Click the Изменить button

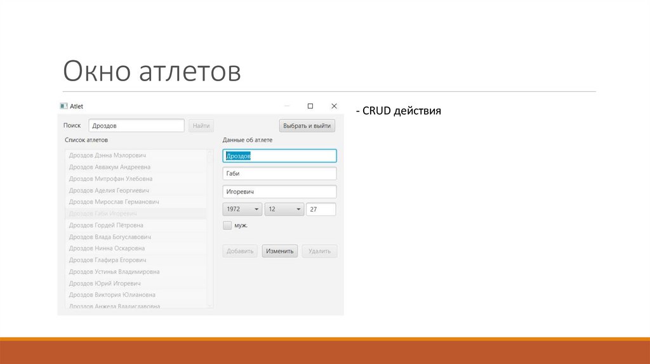[x=279, y=251]
